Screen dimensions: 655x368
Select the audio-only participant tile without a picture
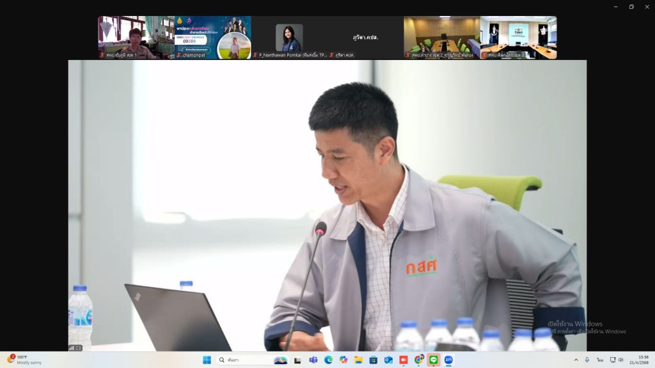click(x=365, y=38)
